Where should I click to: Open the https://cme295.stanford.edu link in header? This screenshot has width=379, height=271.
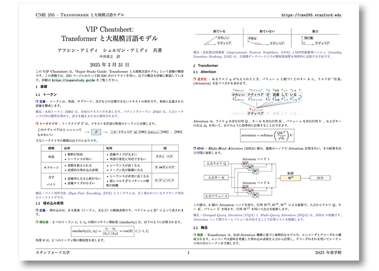tap(311, 15)
